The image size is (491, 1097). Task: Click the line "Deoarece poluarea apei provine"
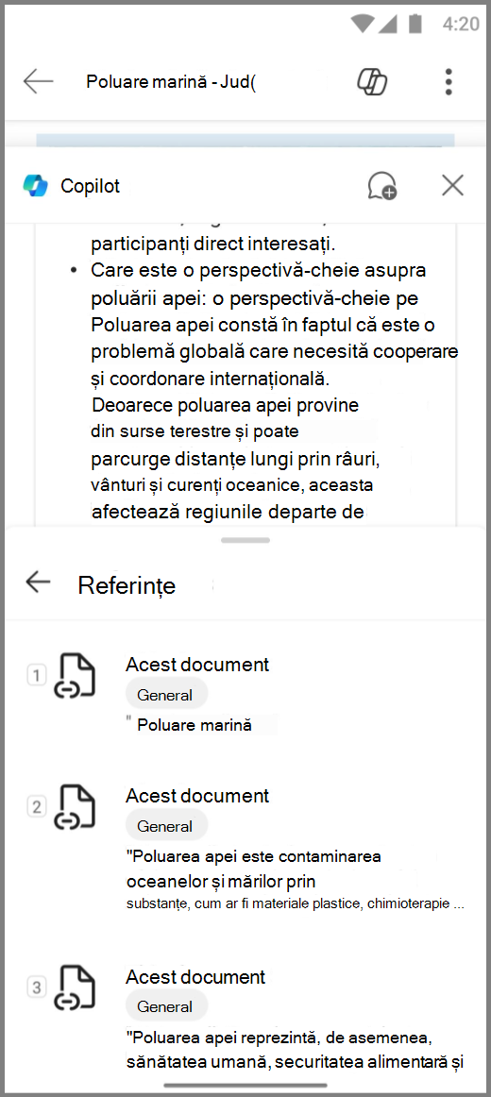[x=226, y=405]
